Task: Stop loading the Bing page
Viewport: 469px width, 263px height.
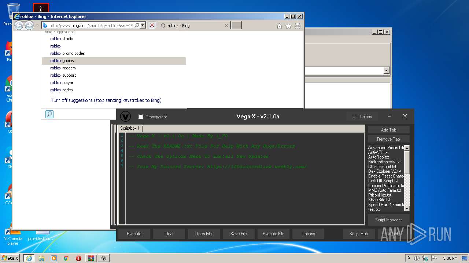Action: 152,26
